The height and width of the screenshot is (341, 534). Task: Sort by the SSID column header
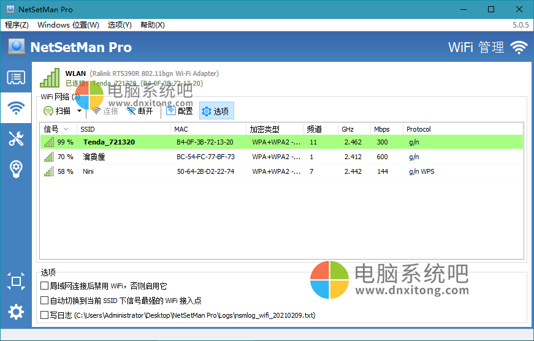124,129
